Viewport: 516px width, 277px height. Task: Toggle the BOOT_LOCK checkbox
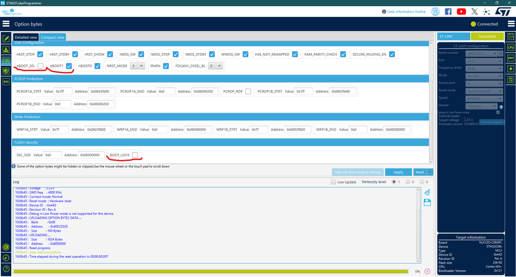tap(135, 155)
